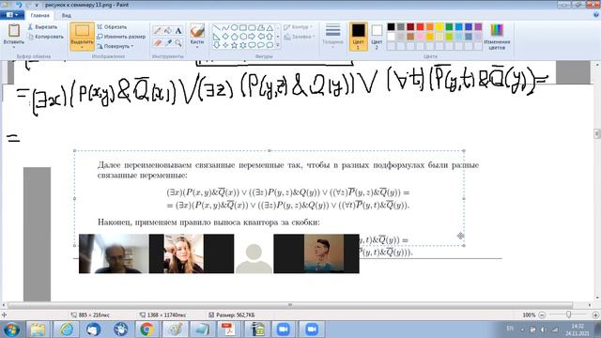Select the oval shape
Image resolution: width=601 pixels, height=338 pixels.
point(234,28)
